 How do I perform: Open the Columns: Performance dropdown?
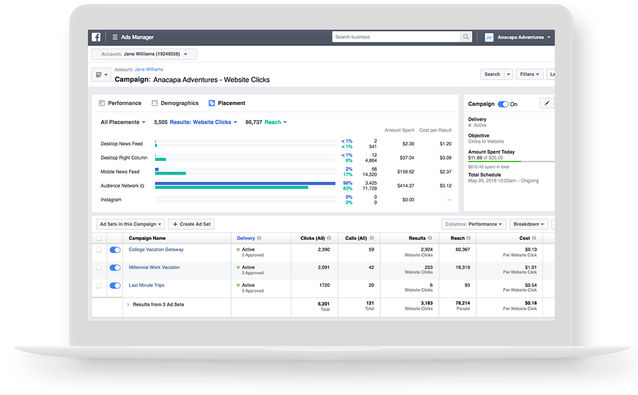coord(473,225)
